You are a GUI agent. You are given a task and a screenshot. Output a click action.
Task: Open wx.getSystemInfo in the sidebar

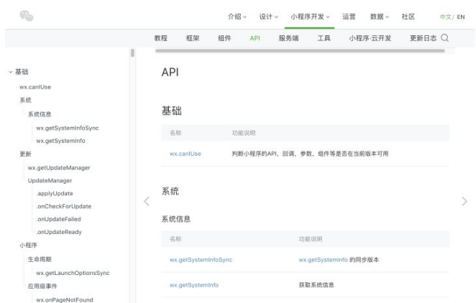coord(60,141)
